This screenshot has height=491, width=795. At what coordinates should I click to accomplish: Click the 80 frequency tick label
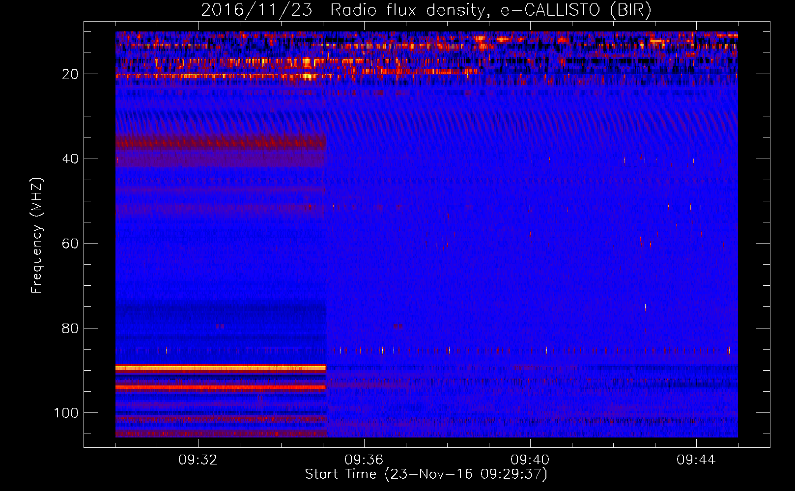(70, 328)
